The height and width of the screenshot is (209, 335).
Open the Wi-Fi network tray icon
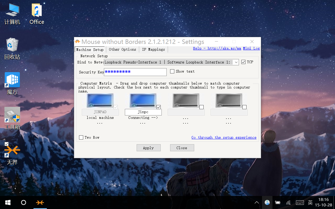click(288, 202)
